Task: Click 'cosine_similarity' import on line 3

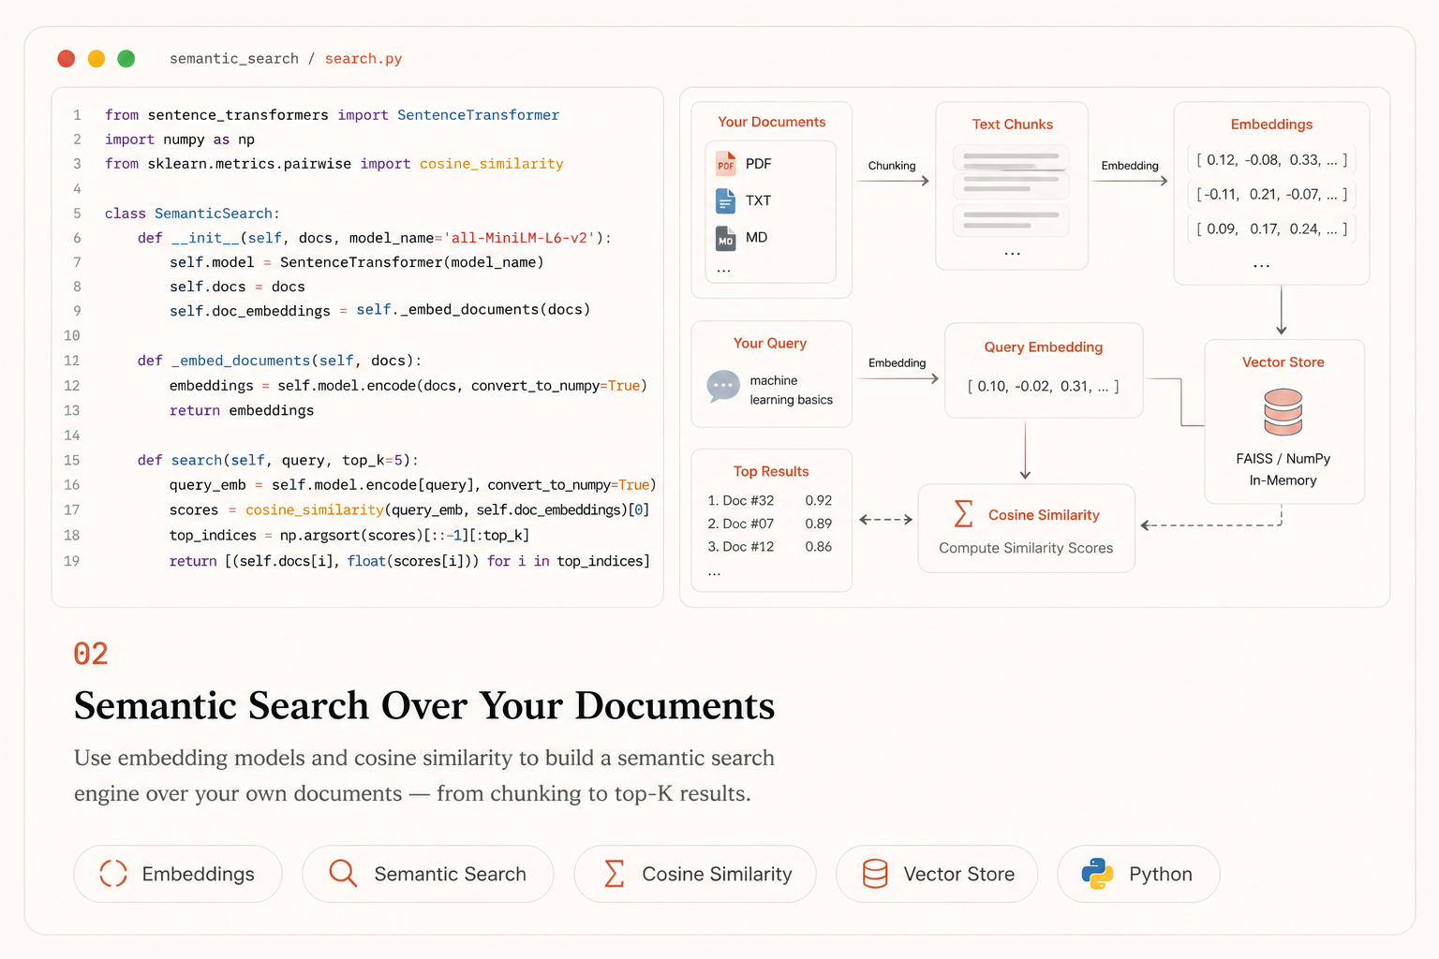Action: (492, 164)
